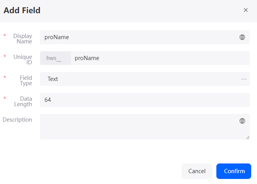
Task: Click the Field Type label
Action: point(26,80)
